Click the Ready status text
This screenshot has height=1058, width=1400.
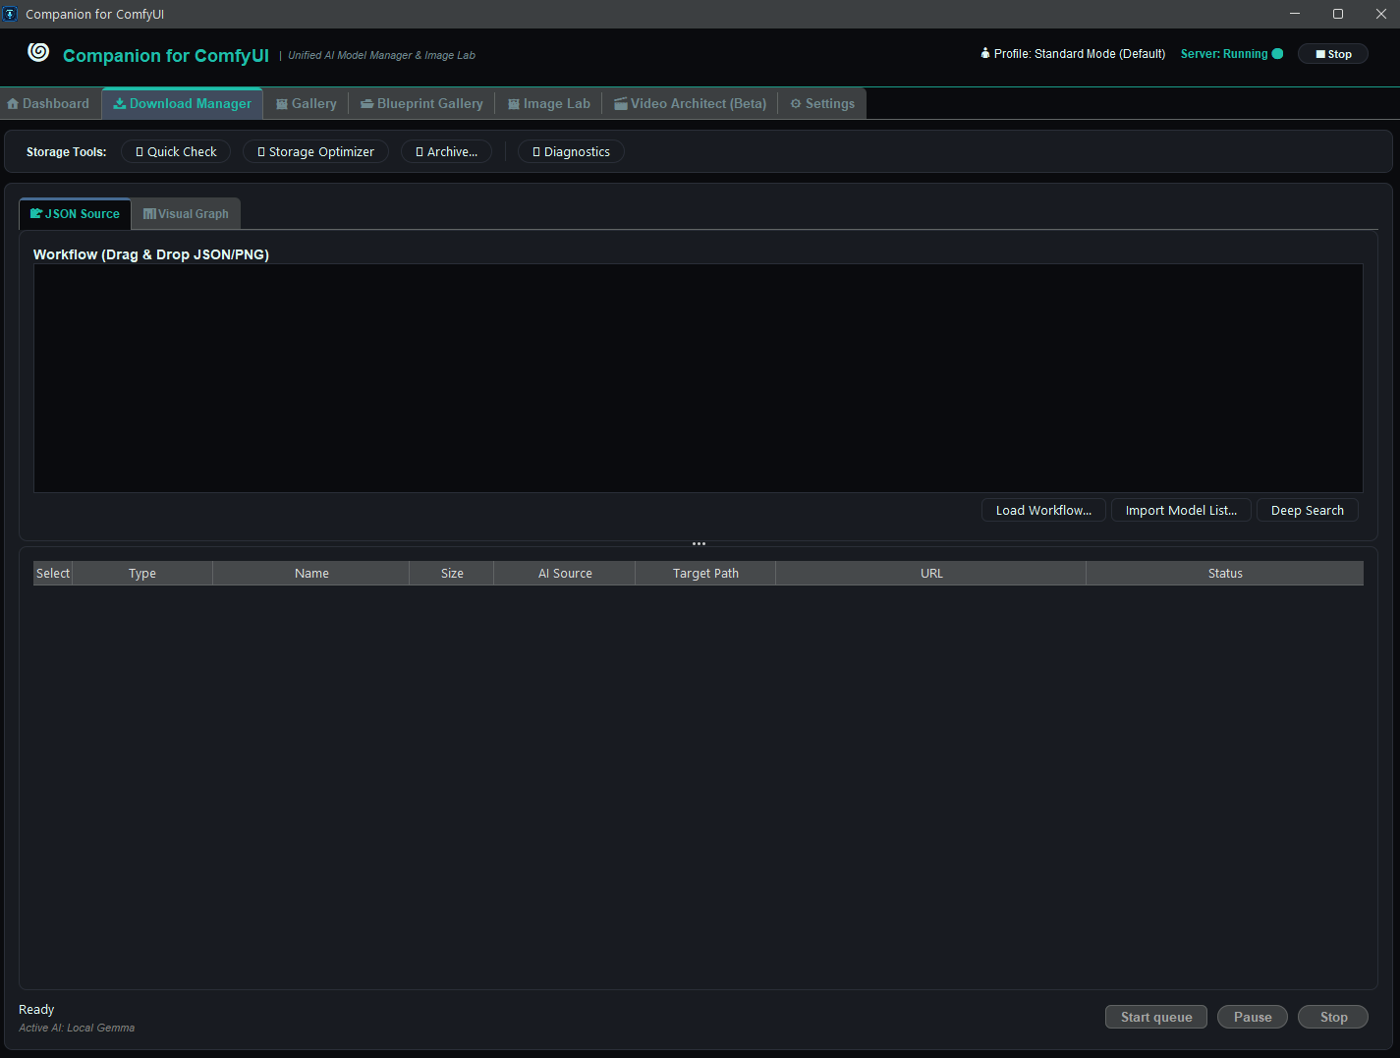click(x=36, y=1009)
